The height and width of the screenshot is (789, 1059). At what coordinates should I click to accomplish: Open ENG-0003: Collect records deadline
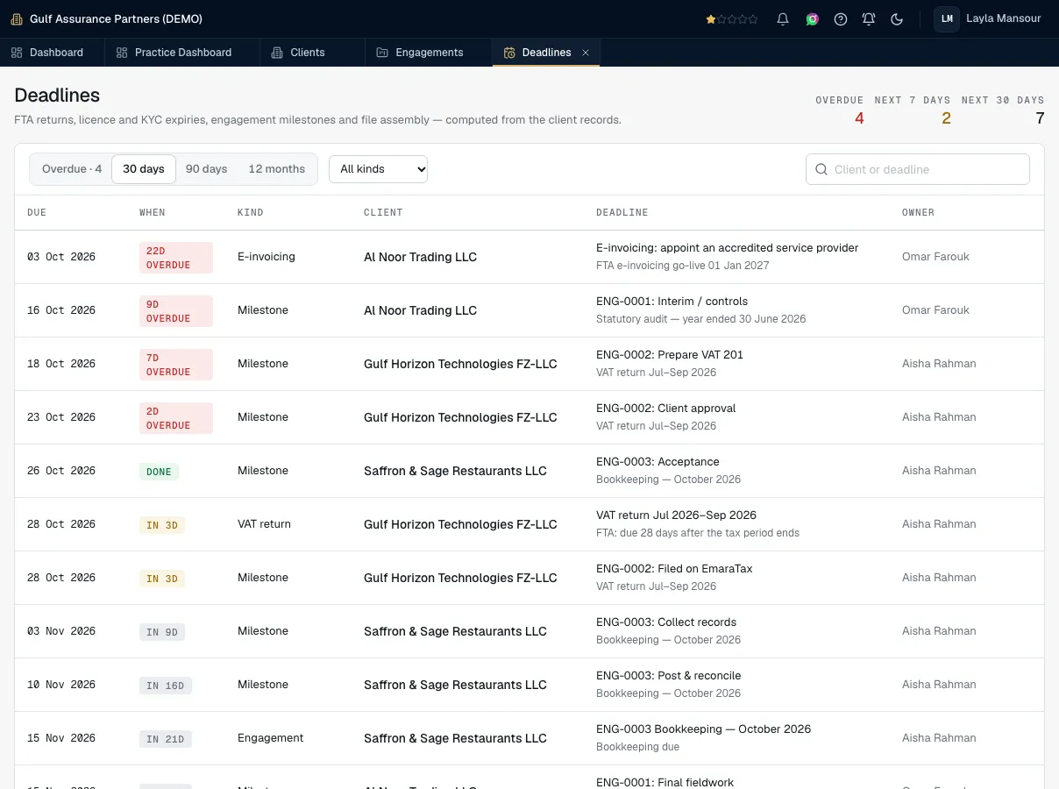click(x=666, y=622)
